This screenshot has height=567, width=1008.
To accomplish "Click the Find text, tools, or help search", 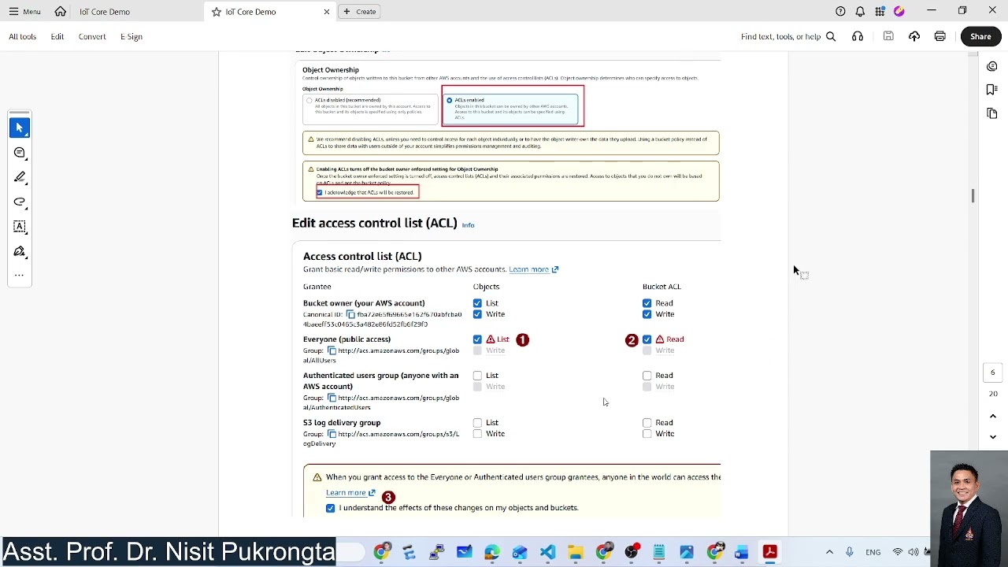I will click(788, 37).
